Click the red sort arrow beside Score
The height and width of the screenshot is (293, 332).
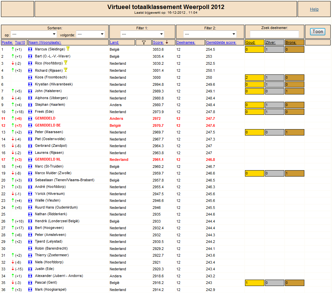(167, 42)
